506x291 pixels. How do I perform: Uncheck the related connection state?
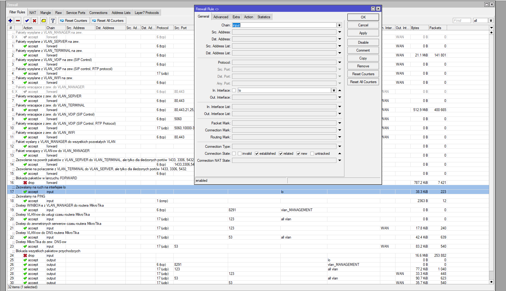coord(281,154)
